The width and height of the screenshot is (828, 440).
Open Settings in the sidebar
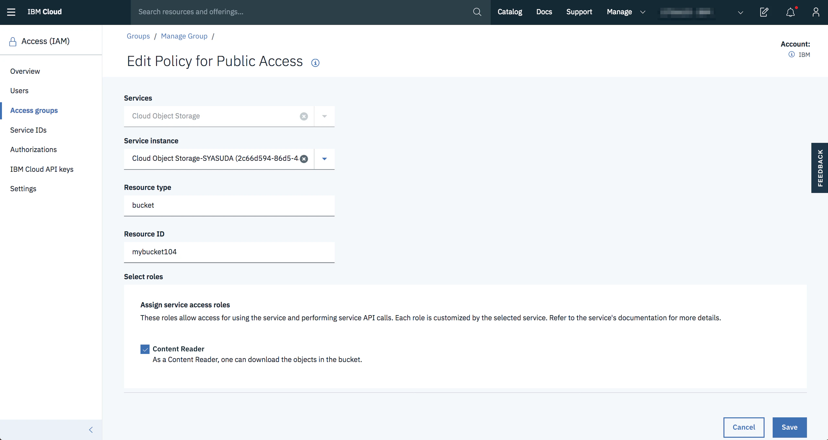[23, 189]
